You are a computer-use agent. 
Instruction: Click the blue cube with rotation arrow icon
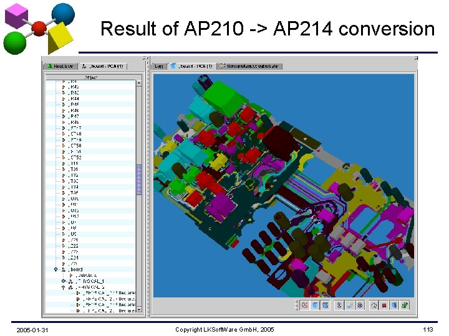325,305
